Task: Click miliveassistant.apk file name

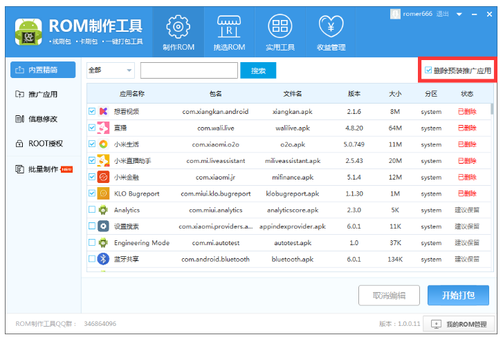Action: tap(293, 161)
